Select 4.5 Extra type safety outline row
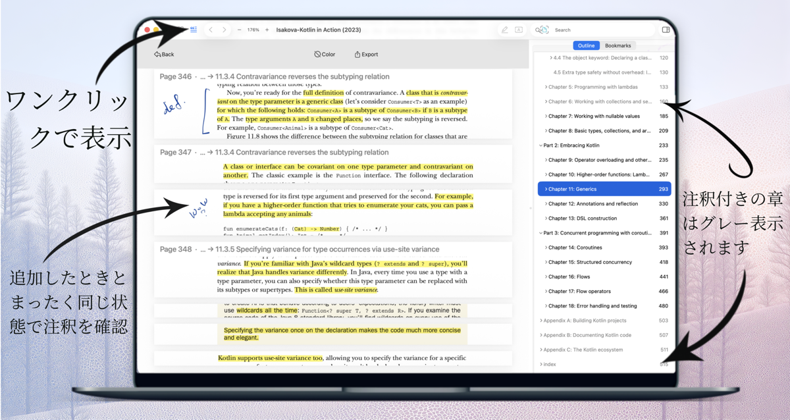Screen dimensions: 790x420 604,72
